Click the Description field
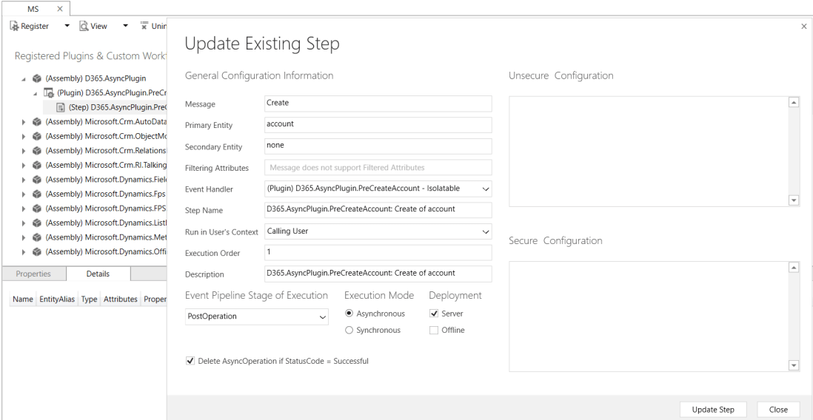This screenshot has width=813, height=420. (378, 274)
